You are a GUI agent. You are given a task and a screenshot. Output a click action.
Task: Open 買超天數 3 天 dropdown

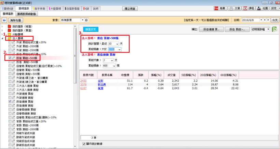112,61
